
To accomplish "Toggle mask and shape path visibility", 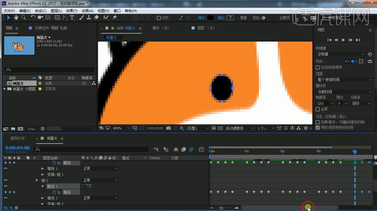I will pyautogui.click(x=141, y=128).
